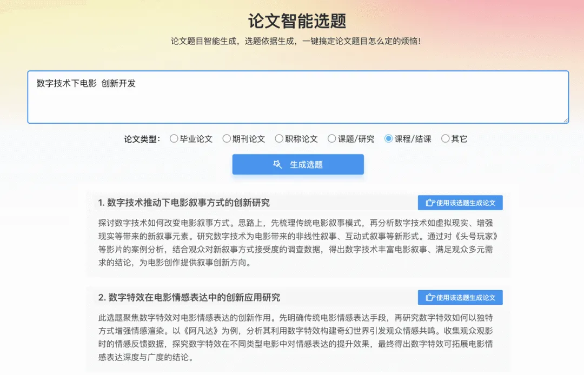Click the 论文类型 label
This screenshot has height=375, width=584.
point(142,139)
